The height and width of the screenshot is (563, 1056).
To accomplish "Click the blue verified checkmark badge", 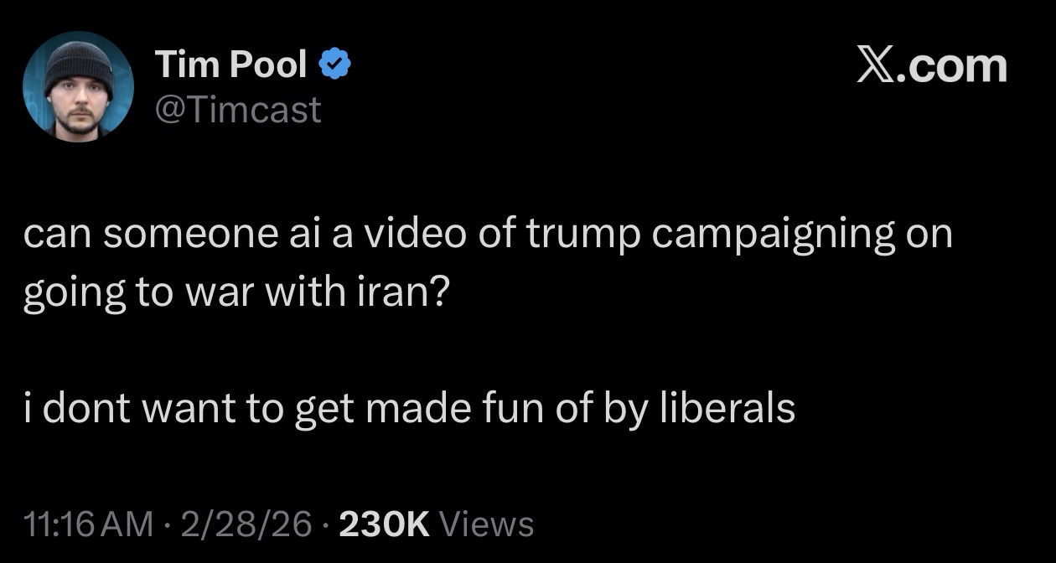I will tap(337, 65).
